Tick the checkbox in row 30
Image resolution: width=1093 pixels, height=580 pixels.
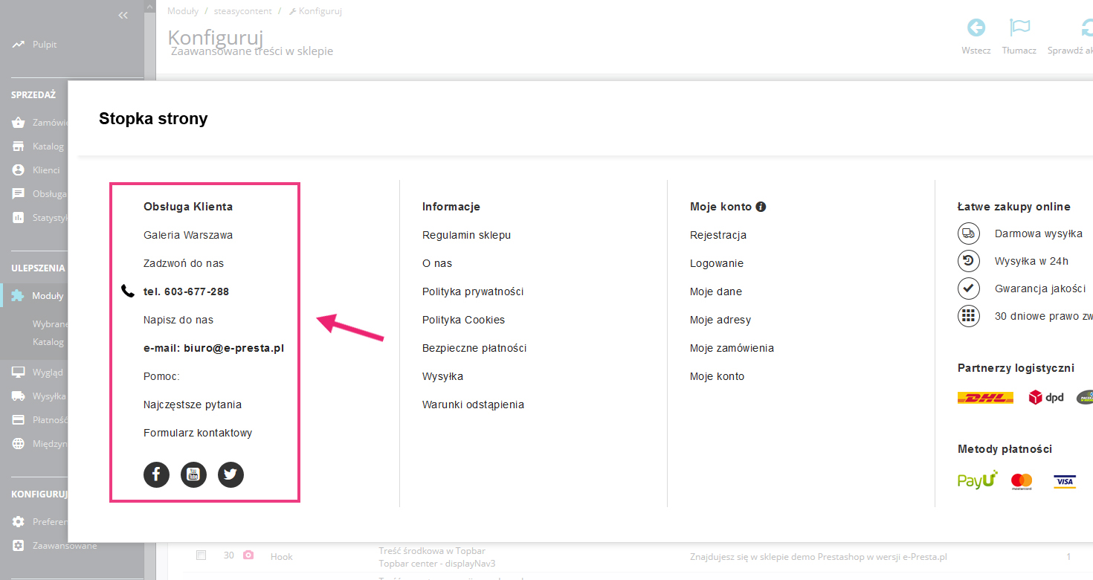click(x=201, y=555)
